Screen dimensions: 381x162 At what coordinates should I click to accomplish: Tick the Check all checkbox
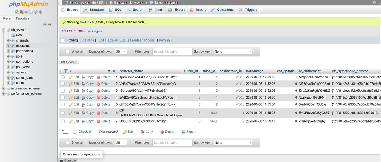(75, 132)
